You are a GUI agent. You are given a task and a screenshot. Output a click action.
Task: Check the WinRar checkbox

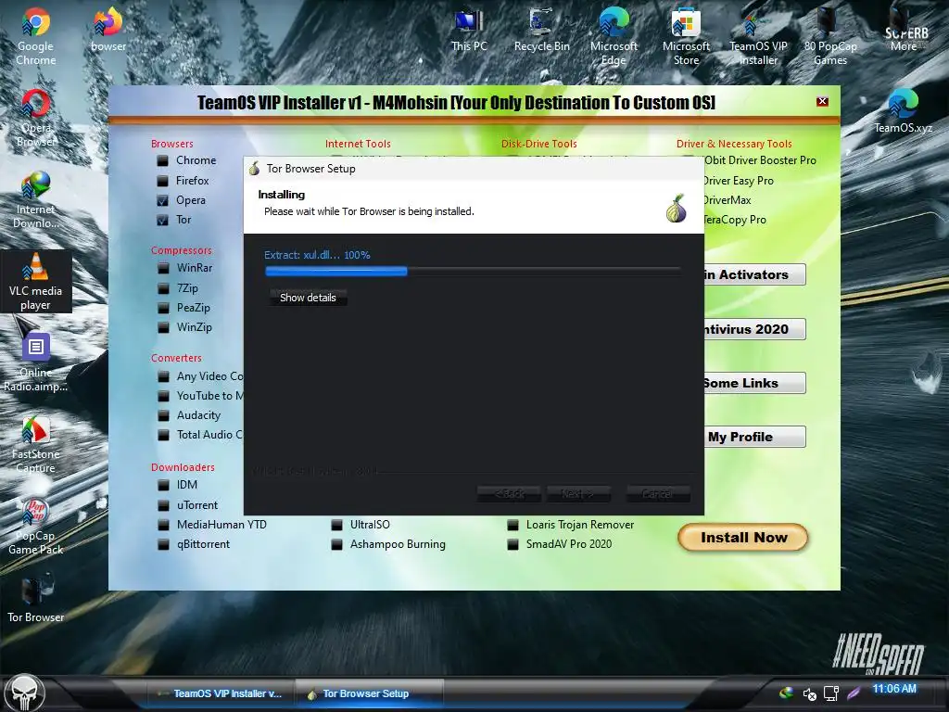point(163,268)
